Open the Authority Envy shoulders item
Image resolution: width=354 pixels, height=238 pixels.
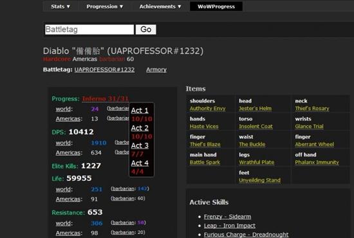[x=207, y=109]
